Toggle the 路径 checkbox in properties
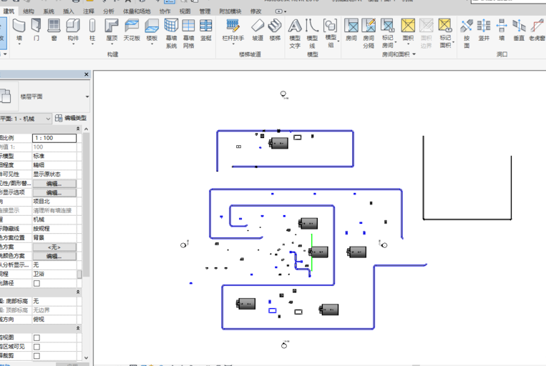The image size is (546, 366). (36, 283)
